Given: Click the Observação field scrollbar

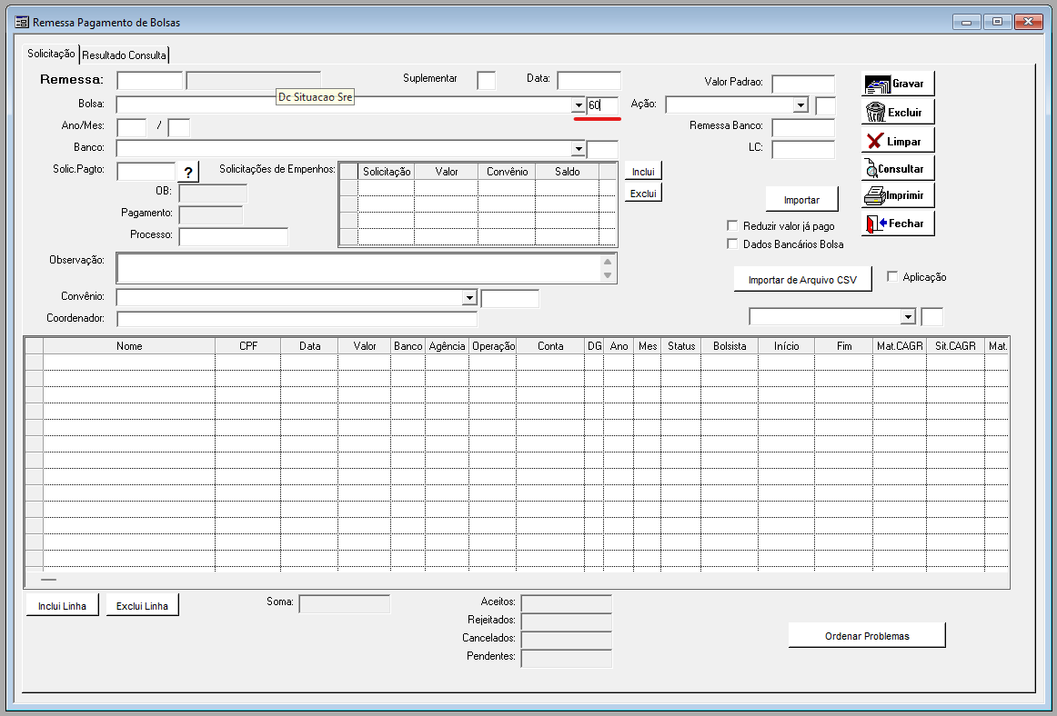Looking at the screenshot, I should tap(608, 268).
